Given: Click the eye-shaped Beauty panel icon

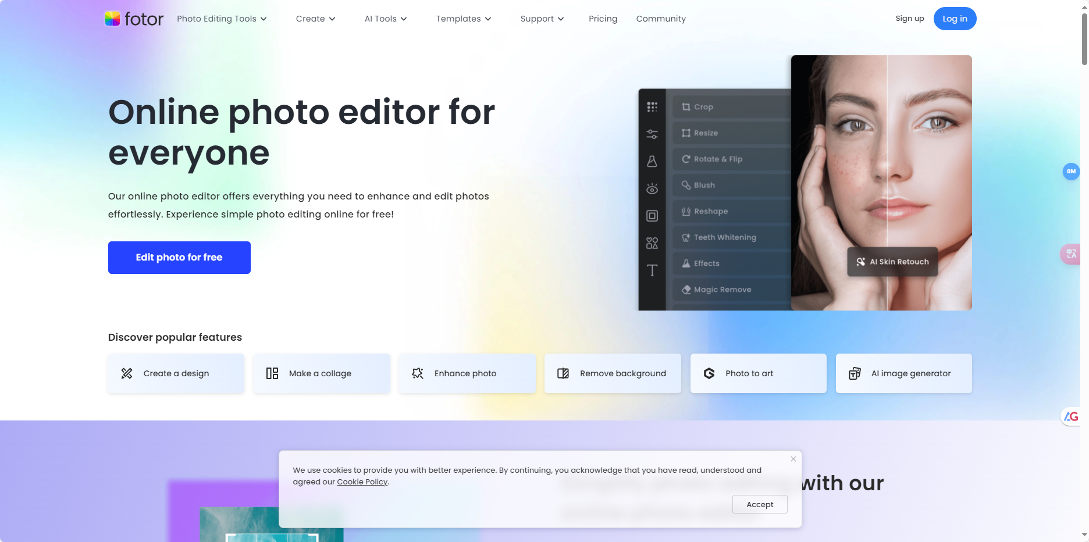Looking at the screenshot, I should (x=652, y=188).
